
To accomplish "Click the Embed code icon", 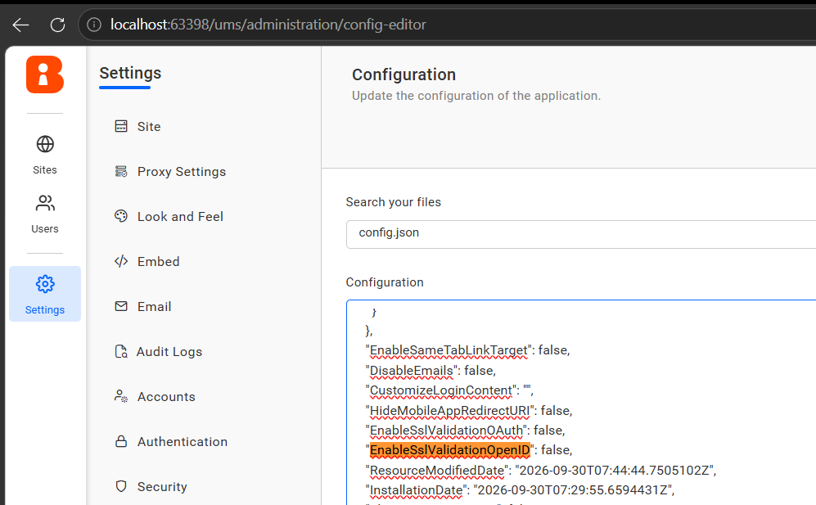I will point(121,261).
